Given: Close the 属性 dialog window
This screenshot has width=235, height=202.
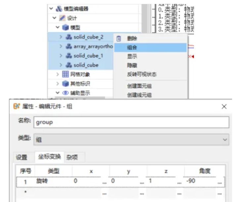Looking at the screenshot, I should pos(224,107).
